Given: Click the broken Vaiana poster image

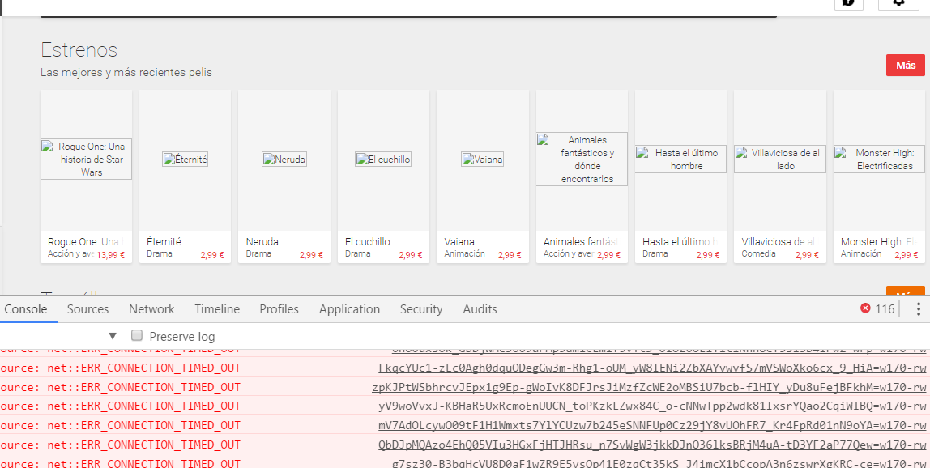Looking at the screenshot, I should point(482,160).
